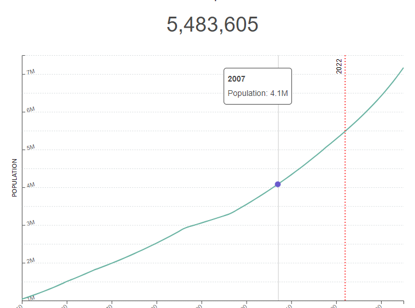Click the 2007 year in the tooltip

point(237,79)
